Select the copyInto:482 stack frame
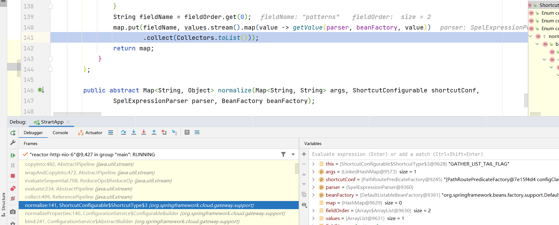Viewport: 559px width, 225px height. click(x=157, y=164)
